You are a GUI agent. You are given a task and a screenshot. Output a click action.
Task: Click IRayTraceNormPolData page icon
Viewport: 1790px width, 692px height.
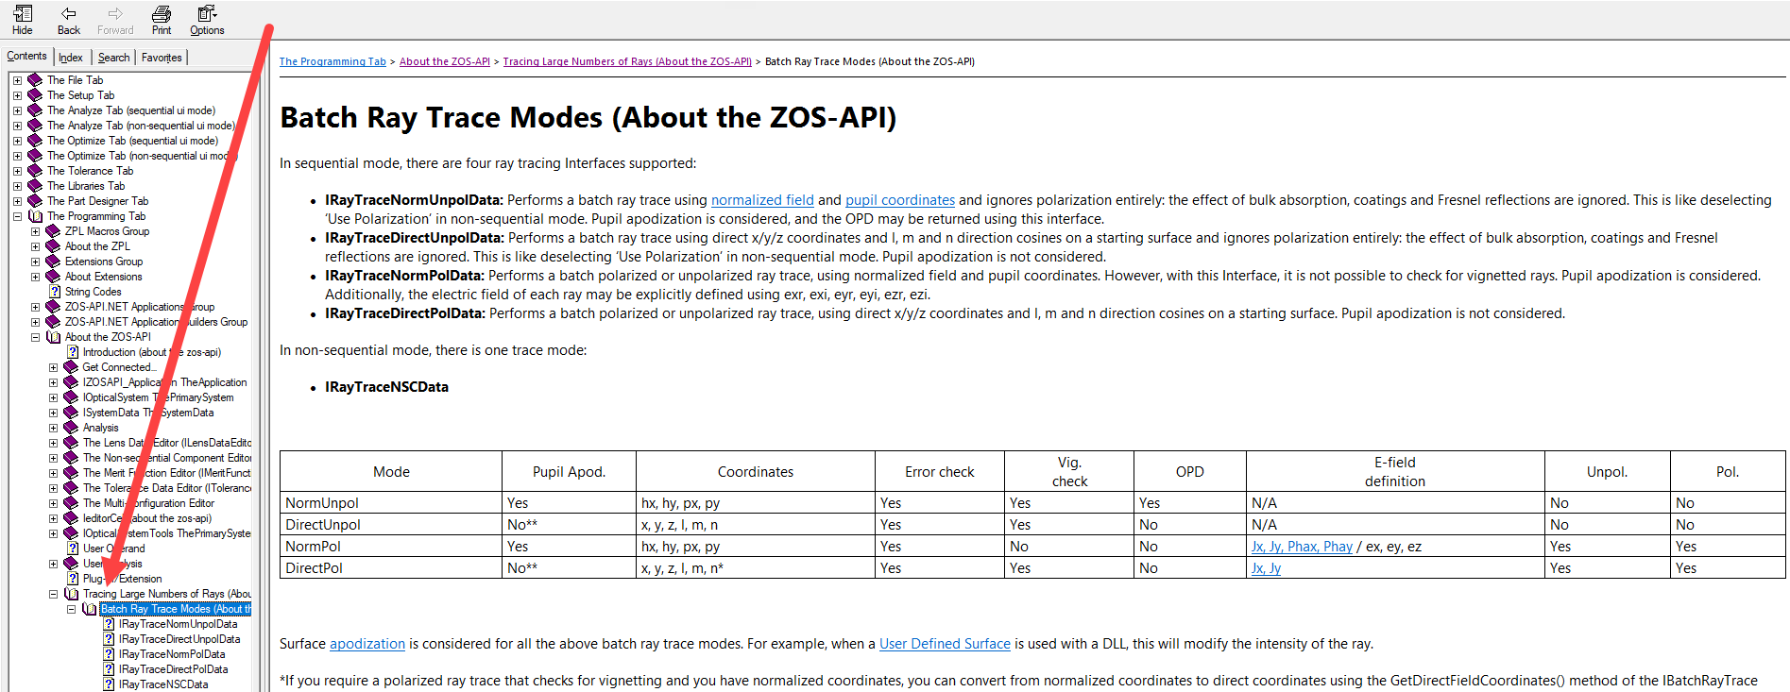pyautogui.click(x=109, y=654)
